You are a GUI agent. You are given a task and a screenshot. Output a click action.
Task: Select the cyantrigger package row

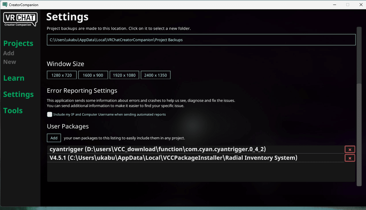tap(196, 150)
